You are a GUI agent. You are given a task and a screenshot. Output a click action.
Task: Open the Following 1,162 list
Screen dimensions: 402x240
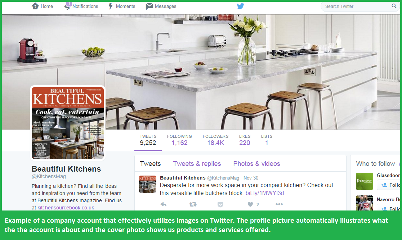(x=179, y=140)
